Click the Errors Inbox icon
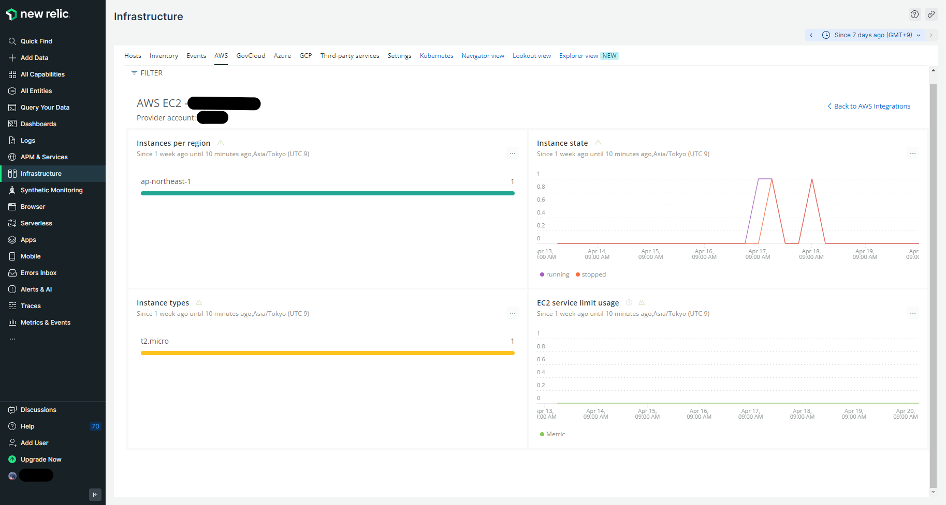Viewport: 946px width, 505px height. click(x=12, y=273)
